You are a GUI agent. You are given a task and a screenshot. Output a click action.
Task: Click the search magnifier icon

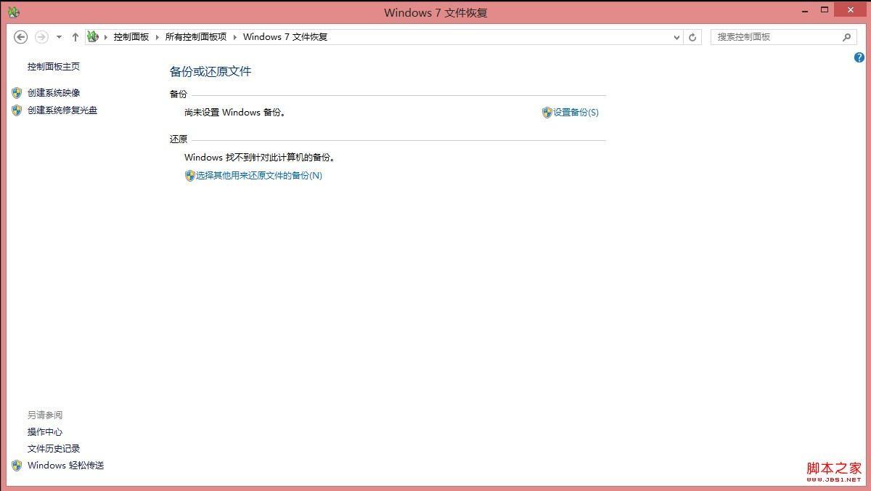click(846, 37)
